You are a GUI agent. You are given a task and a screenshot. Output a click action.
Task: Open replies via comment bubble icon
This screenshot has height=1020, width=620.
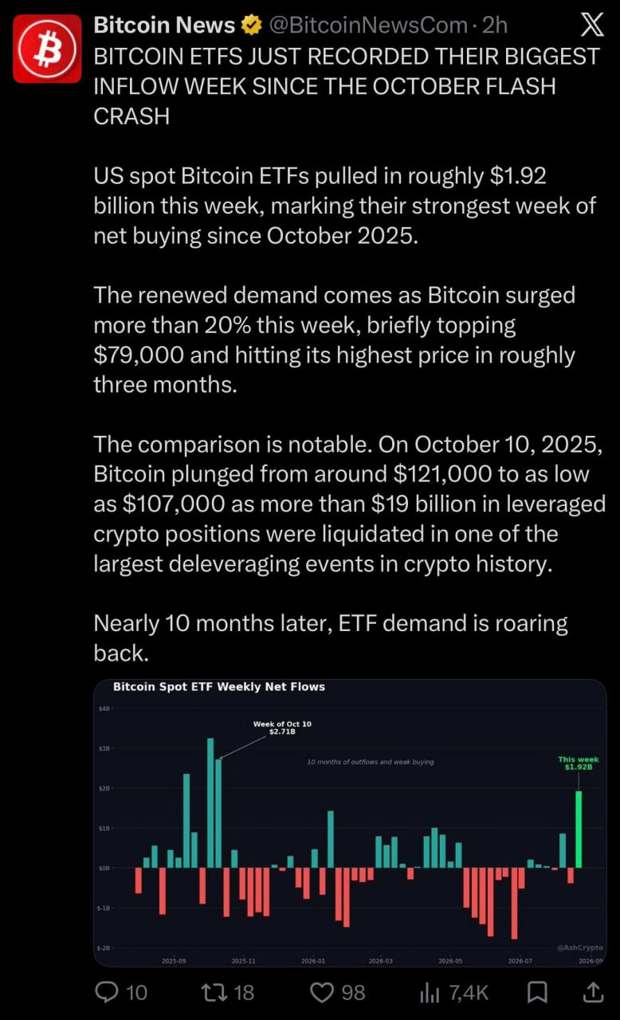click(x=107, y=992)
